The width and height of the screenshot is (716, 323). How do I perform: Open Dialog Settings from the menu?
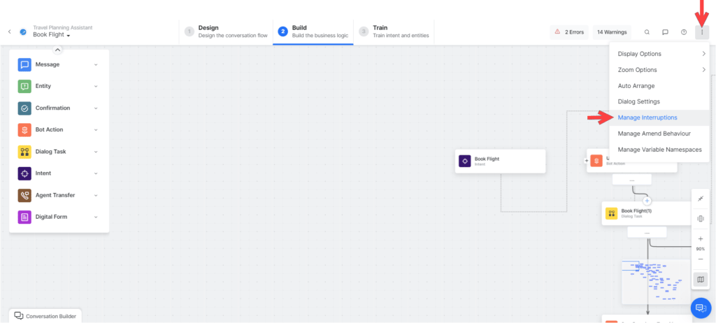pos(659,101)
